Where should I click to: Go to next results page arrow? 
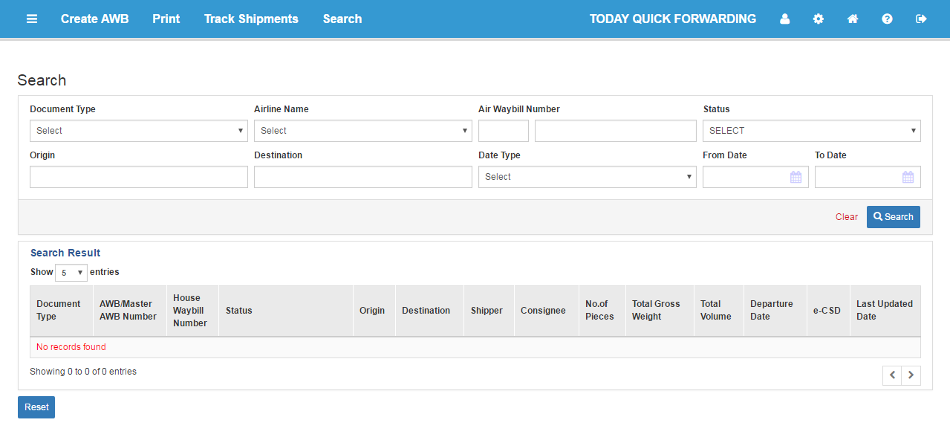click(x=911, y=375)
